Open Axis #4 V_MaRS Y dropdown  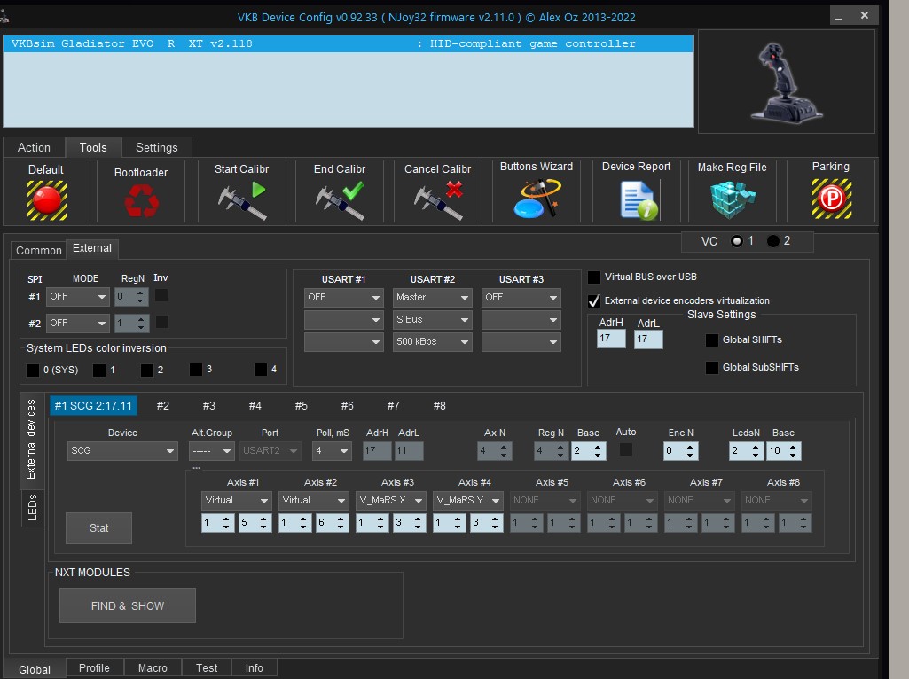coord(468,501)
